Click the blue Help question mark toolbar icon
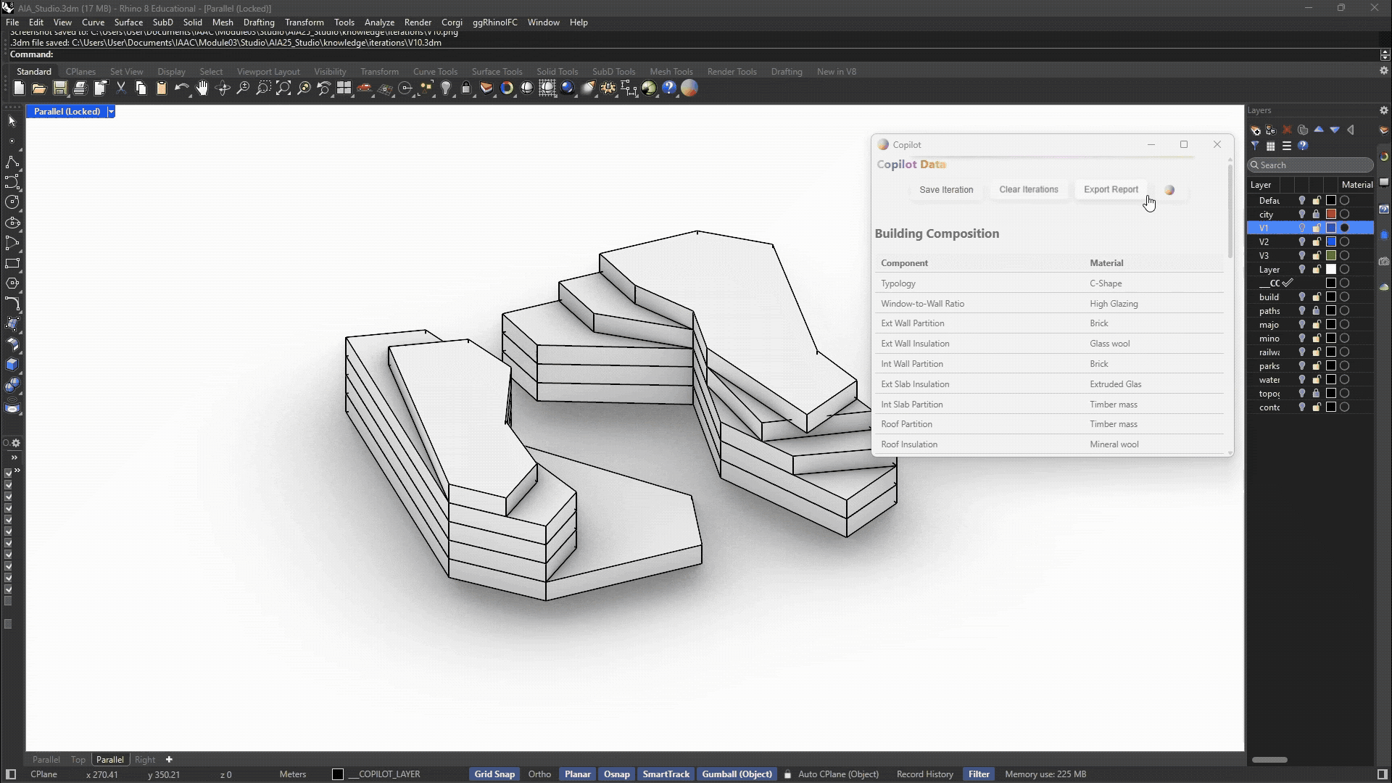 [x=669, y=88]
